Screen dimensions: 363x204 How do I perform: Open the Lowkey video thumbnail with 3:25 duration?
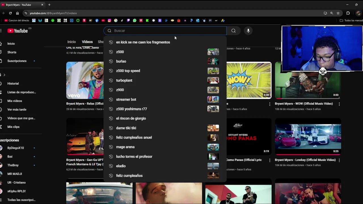308,136
